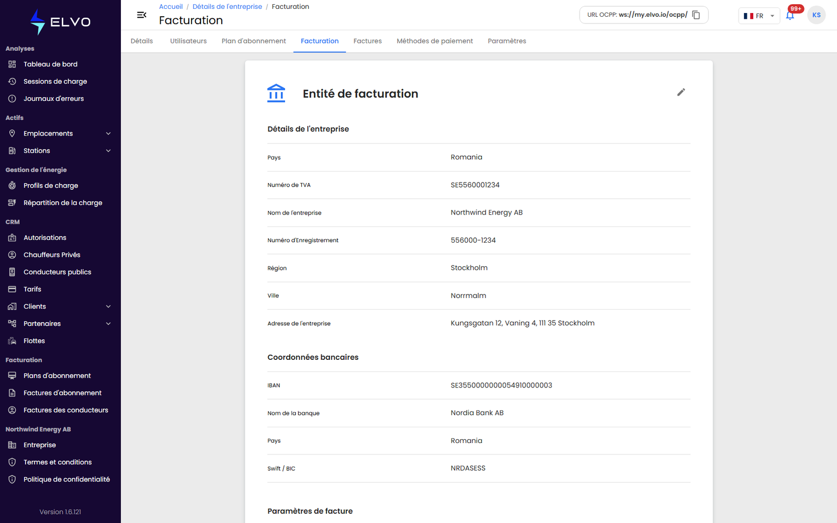Viewport: 837px width, 523px height.
Task: Click the Conducteurs publics icon
Action: pyautogui.click(x=12, y=272)
